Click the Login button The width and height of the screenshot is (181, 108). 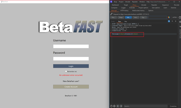coord(71,66)
